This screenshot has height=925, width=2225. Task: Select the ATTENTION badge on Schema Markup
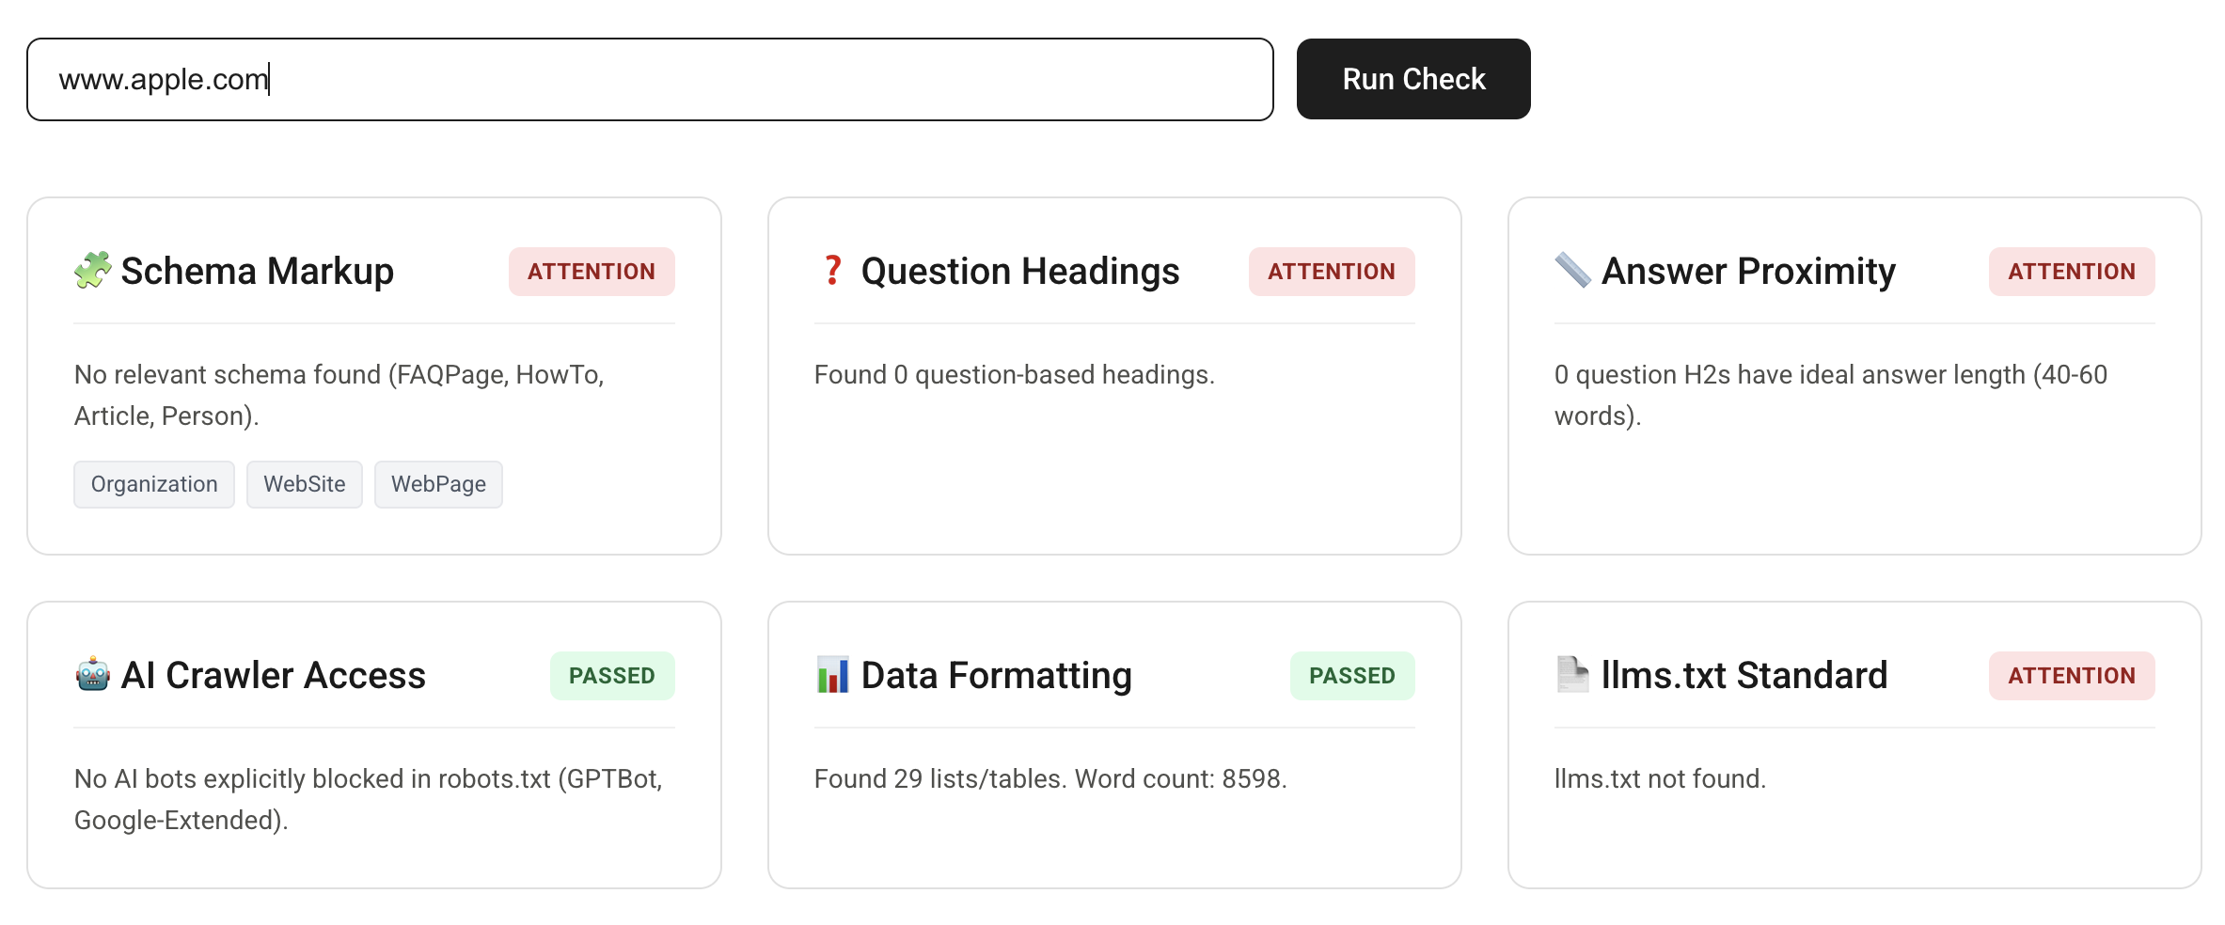[592, 272]
